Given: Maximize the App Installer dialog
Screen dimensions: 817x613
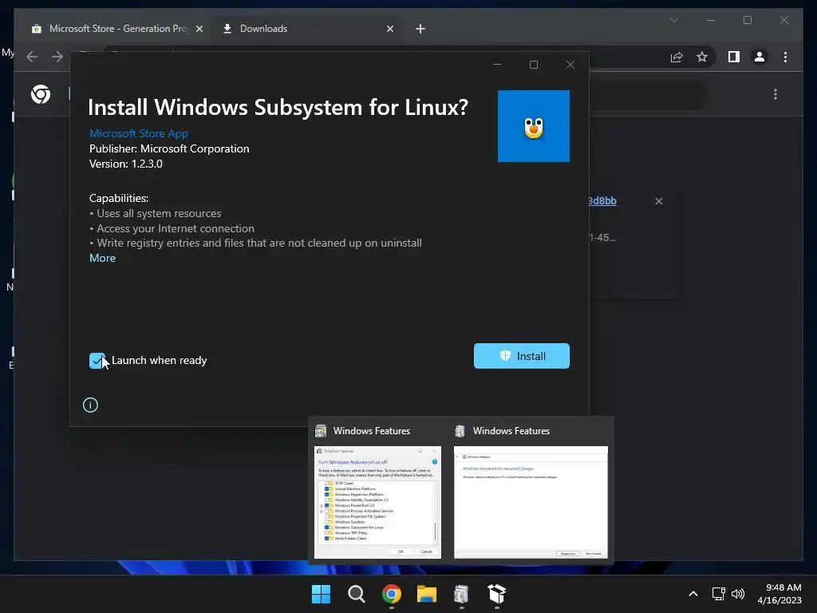Looking at the screenshot, I should pyautogui.click(x=534, y=65).
